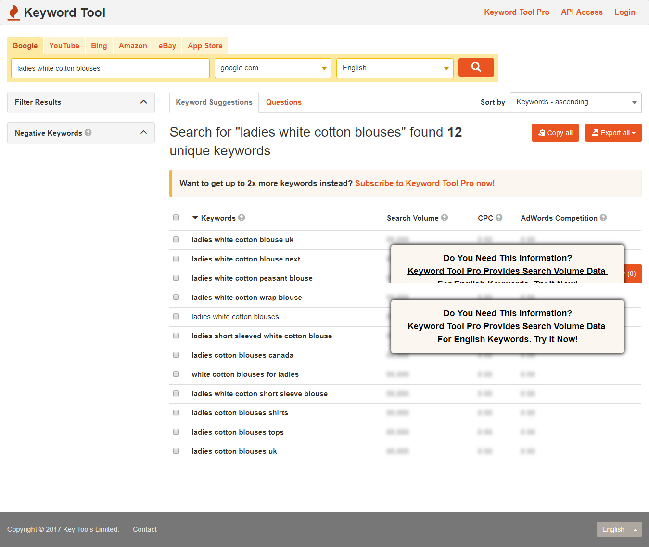Open the Sort by Keywords ascending dropdown
The height and width of the screenshot is (547, 649).
pyautogui.click(x=575, y=102)
